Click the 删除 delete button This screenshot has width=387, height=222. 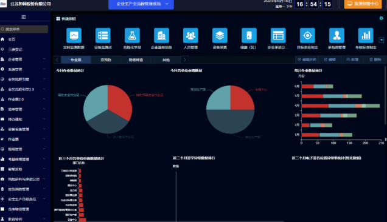click(x=375, y=60)
